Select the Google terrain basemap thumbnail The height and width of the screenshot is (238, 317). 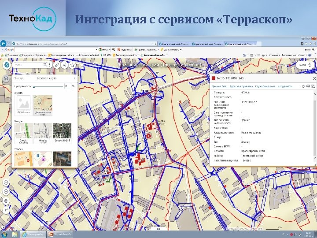click(43, 134)
